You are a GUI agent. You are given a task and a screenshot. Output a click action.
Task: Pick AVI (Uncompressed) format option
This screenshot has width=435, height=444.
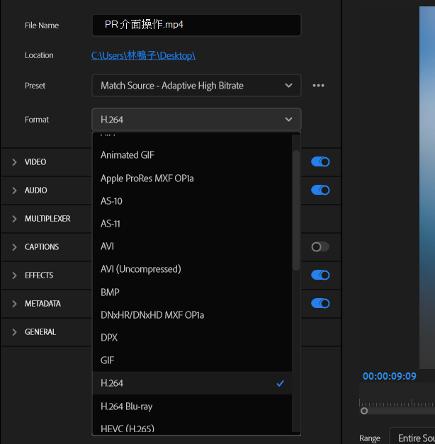(x=140, y=269)
